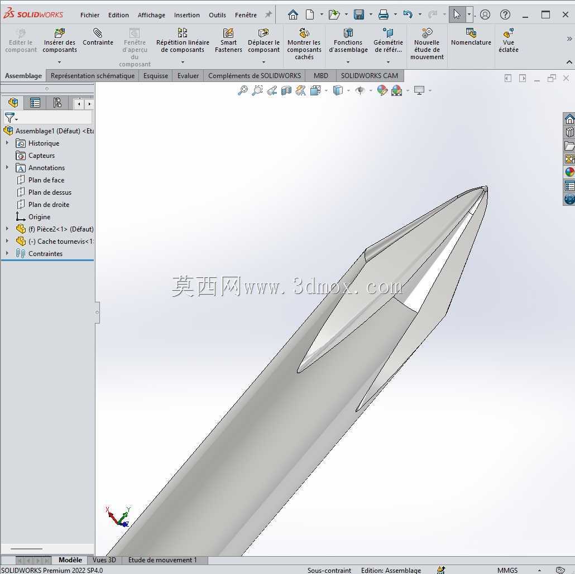The height and width of the screenshot is (574, 575).
Task: Open the Affichage menu
Action: [151, 15]
